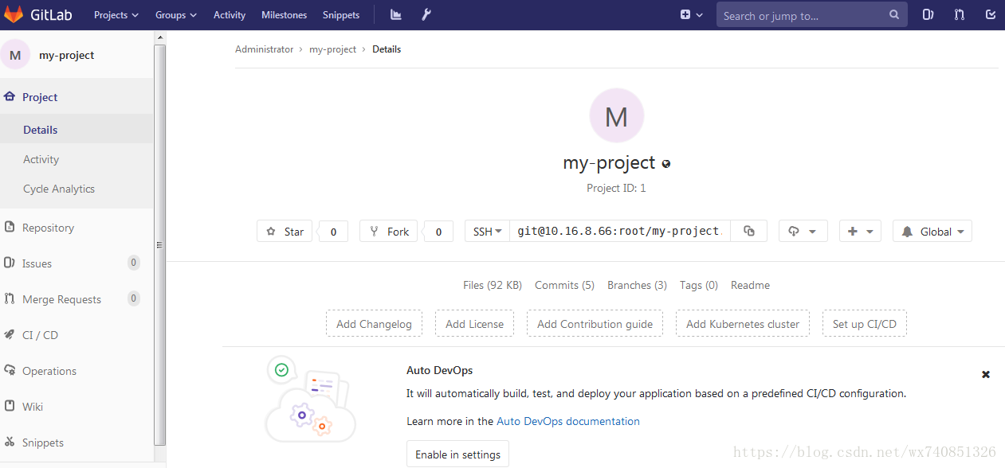This screenshot has width=1005, height=468.
Task: Click the Administrator breadcrumb link
Action: [265, 49]
